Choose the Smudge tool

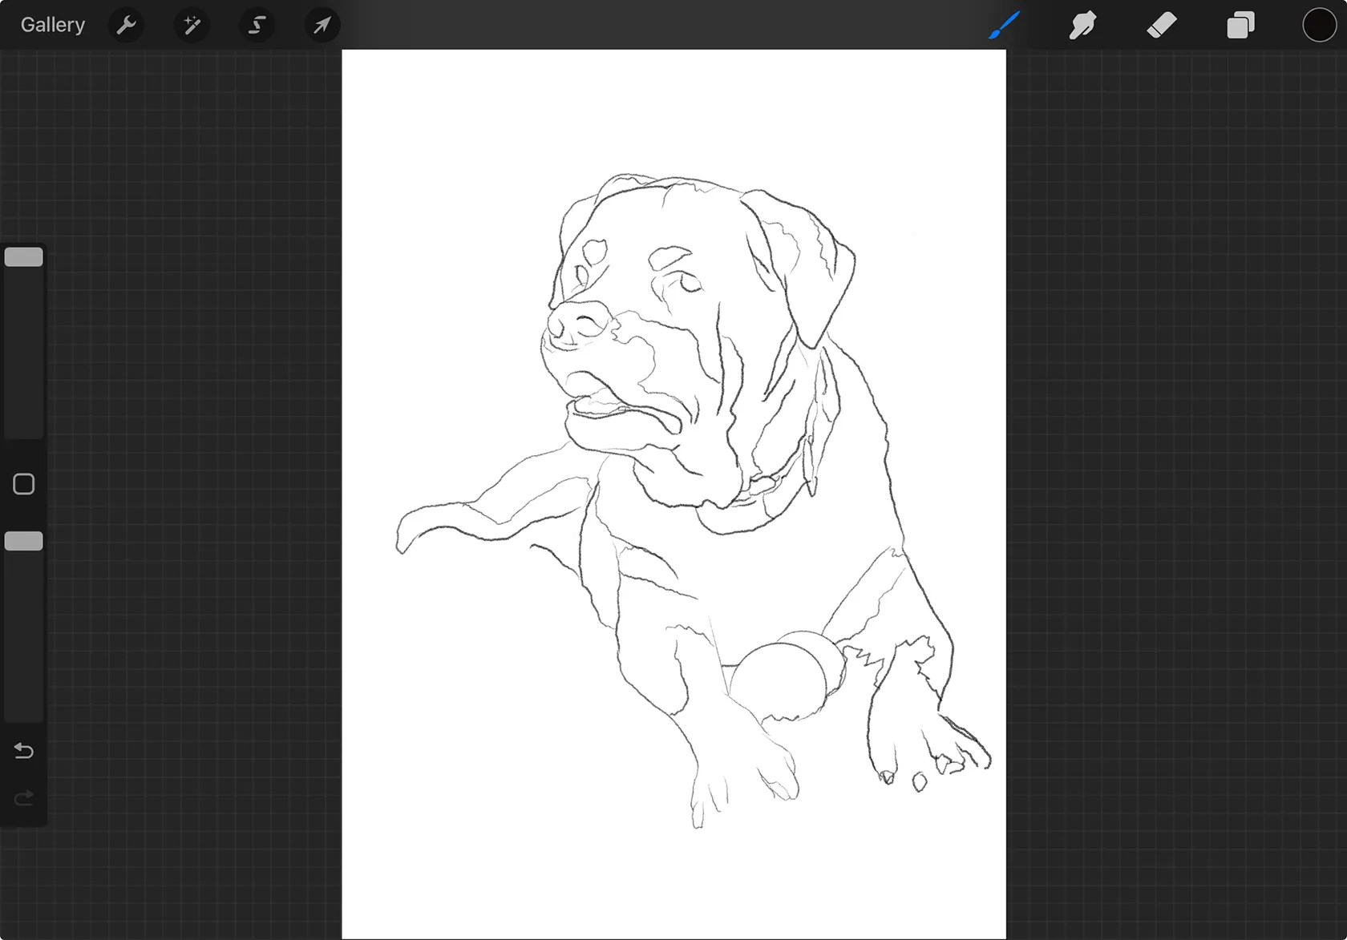click(1082, 25)
